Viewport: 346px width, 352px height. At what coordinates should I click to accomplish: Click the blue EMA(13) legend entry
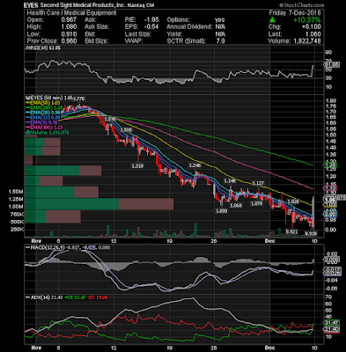[x=44, y=117]
